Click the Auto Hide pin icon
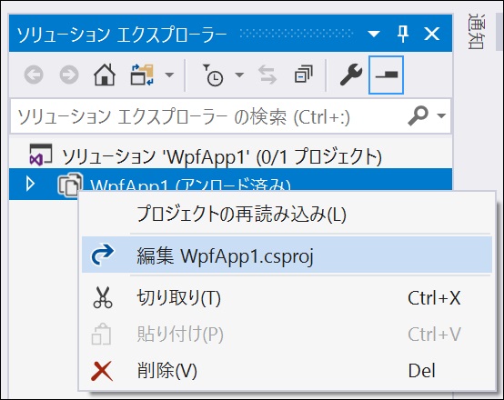This screenshot has height=400, width=504. [x=403, y=34]
